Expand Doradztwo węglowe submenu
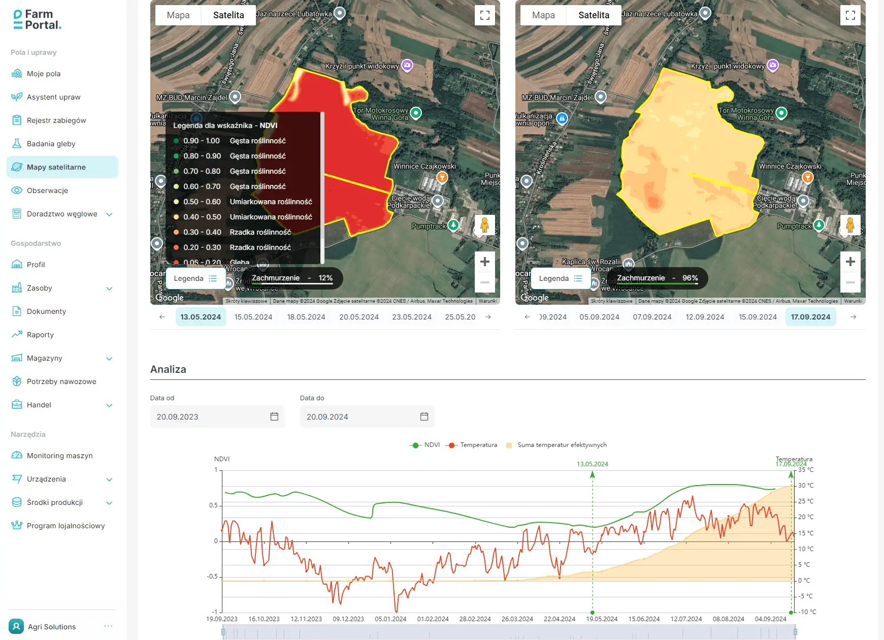The image size is (884, 640). (x=109, y=214)
